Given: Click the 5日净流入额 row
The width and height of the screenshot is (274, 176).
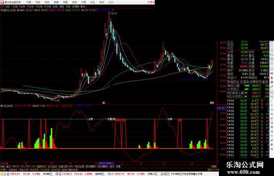Looking at the screenshot, I should pyautogui.click(x=248, y=93).
